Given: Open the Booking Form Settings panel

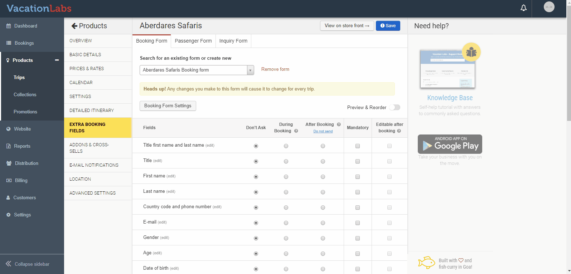Looking at the screenshot, I should tap(168, 106).
